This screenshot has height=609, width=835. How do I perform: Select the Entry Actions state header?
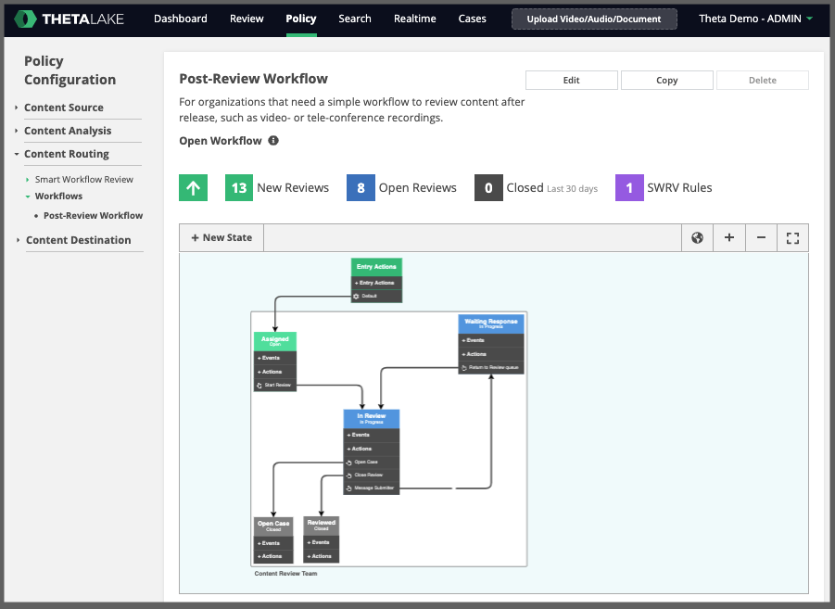point(376,267)
